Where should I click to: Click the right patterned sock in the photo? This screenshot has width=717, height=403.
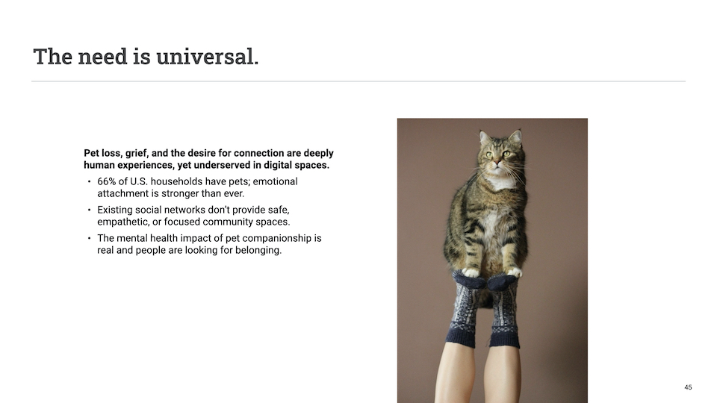[x=503, y=310]
